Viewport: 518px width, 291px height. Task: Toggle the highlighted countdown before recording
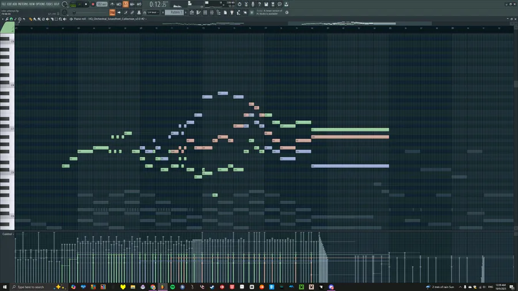tap(125, 4)
